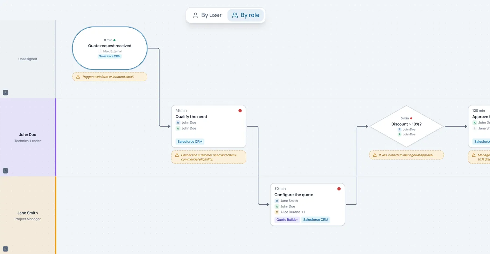The image size is (490, 254).
Task: Click the C badge next to Alice Durand
Action: (x=277, y=212)
